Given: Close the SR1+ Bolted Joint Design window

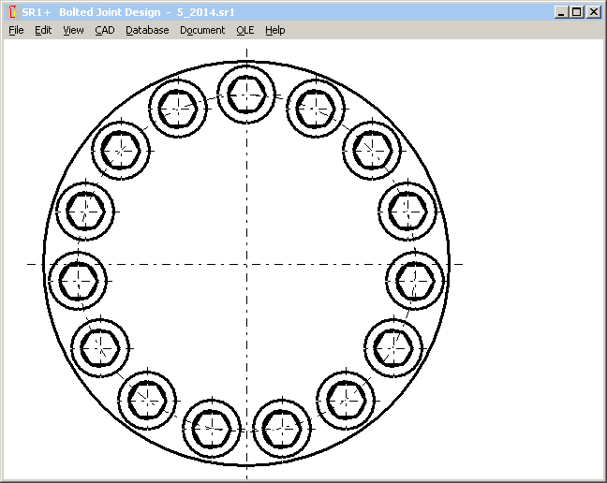Looking at the screenshot, I should click(x=594, y=12).
